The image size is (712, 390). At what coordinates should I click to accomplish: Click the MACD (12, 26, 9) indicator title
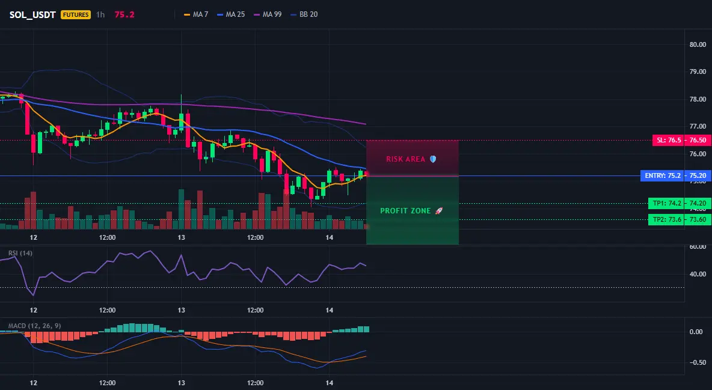tap(34, 326)
